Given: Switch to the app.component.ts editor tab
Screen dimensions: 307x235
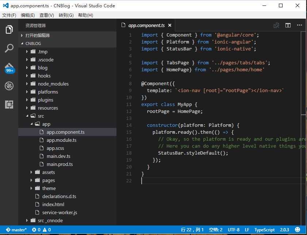Looking at the screenshot, I should (146, 25).
